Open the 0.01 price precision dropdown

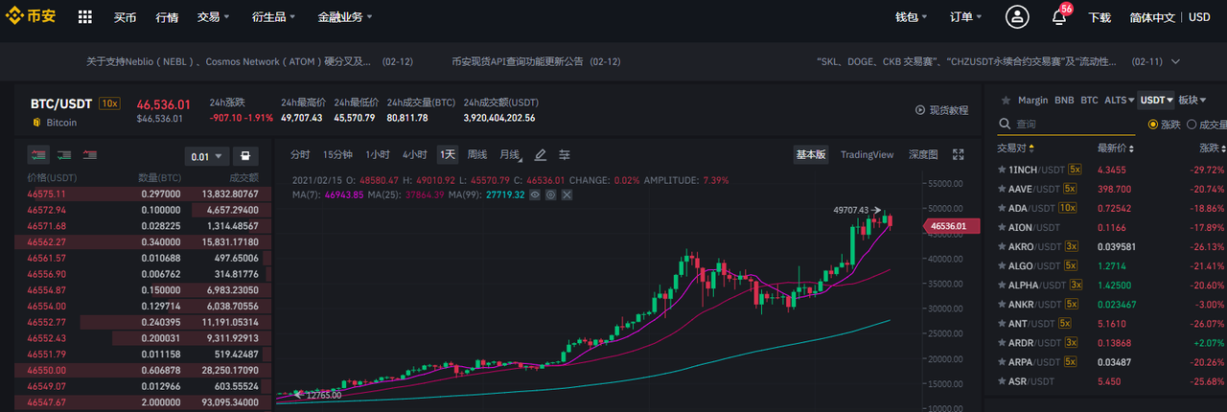pos(207,156)
